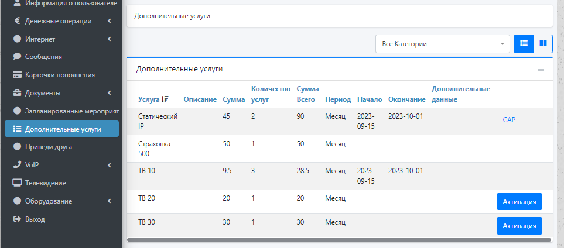Open Запланированные мероприятия menu item
Image resolution: width=564 pixels, height=248 pixels.
(71, 111)
